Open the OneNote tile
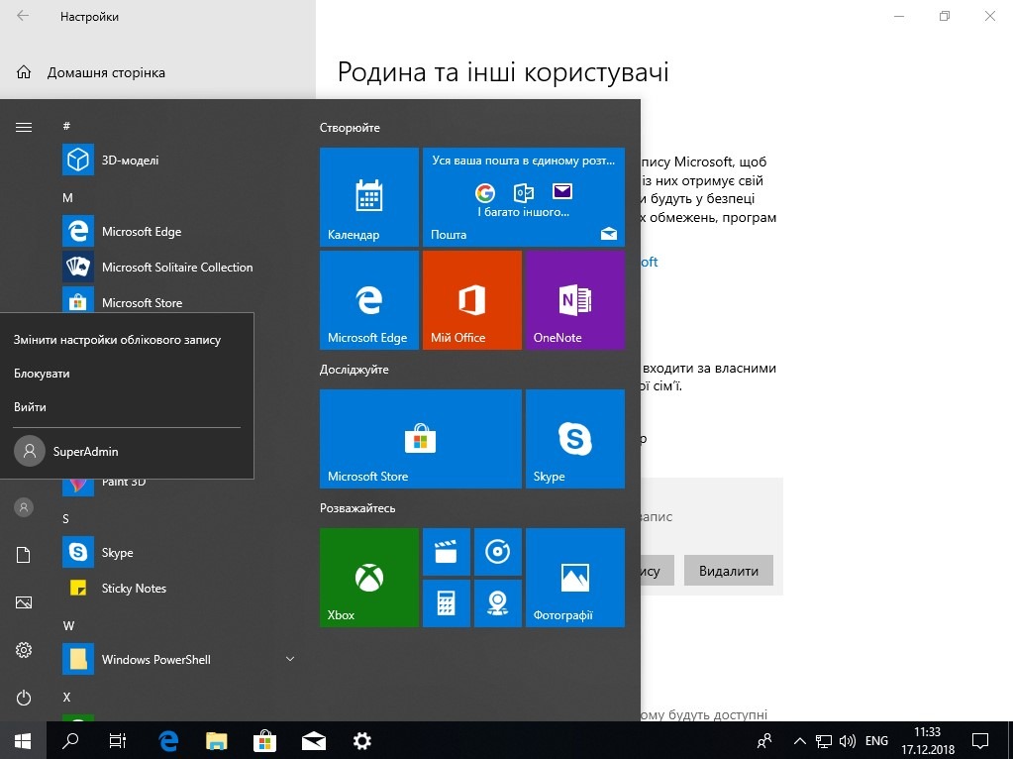Screen dimensions: 1013x759 (x=575, y=300)
